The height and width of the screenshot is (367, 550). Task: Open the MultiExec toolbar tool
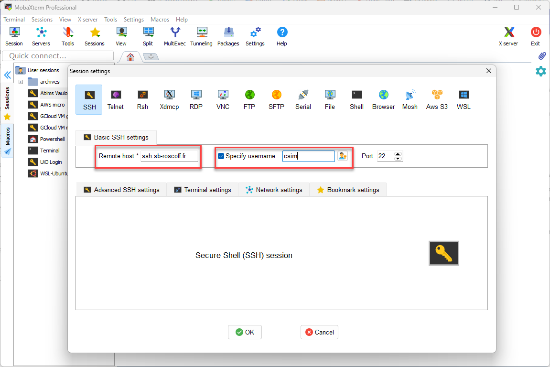point(175,36)
